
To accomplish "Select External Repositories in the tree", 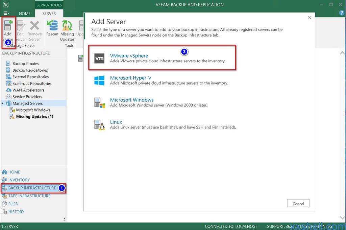I will point(30,77).
